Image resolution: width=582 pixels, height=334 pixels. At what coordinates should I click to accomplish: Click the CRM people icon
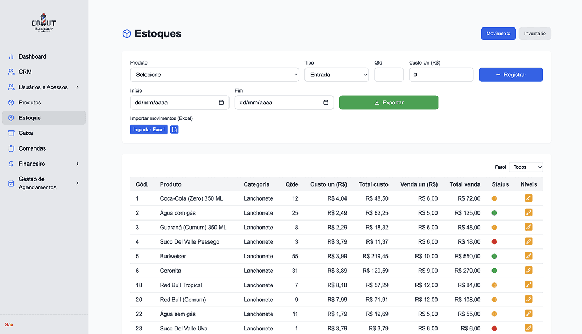click(x=11, y=72)
